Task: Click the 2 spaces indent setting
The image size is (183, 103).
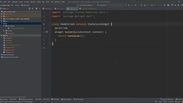Action: click(x=171, y=102)
